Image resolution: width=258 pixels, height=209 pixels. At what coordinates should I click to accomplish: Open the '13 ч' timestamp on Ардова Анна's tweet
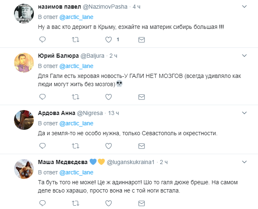tap(113, 113)
